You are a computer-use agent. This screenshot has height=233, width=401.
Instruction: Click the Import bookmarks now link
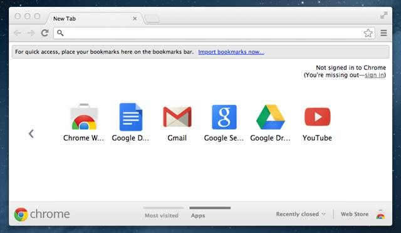click(x=231, y=52)
